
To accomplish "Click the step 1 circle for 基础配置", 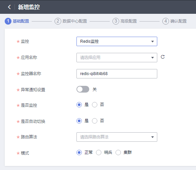I will (8, 21).
